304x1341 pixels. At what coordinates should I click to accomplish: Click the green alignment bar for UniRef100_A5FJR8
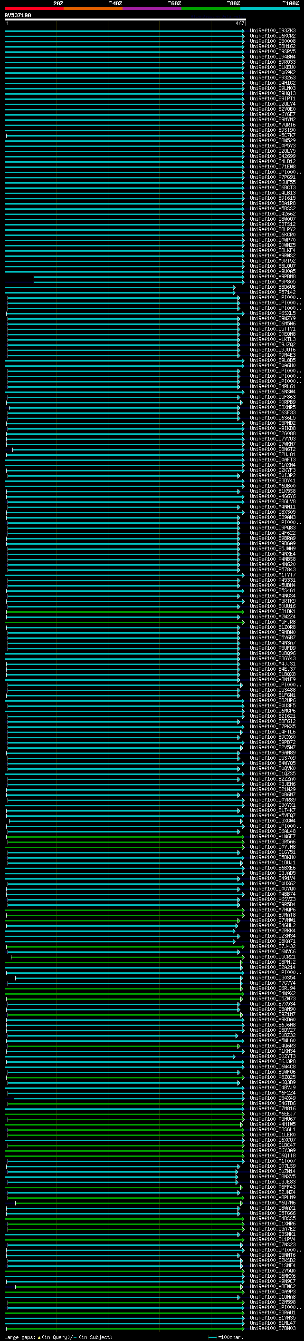pos(125,622)
